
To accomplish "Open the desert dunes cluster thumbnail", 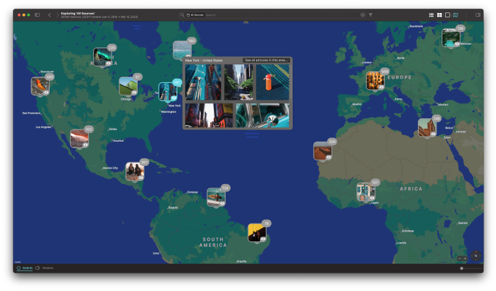I will 322,151.
